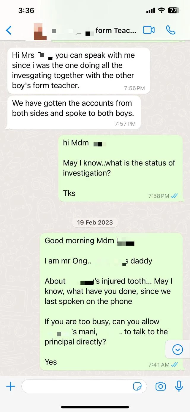Select the 'We have gotten the accounts' message
The width and height of the screenshot is (190, 412).
[x=73, y=112]
